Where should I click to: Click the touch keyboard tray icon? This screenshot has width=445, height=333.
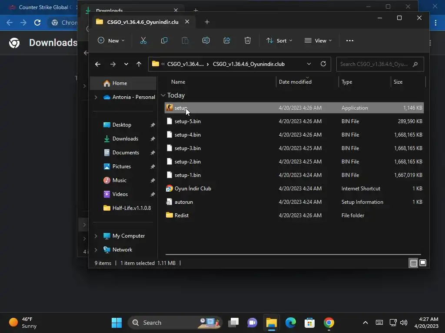pos(379,323)
